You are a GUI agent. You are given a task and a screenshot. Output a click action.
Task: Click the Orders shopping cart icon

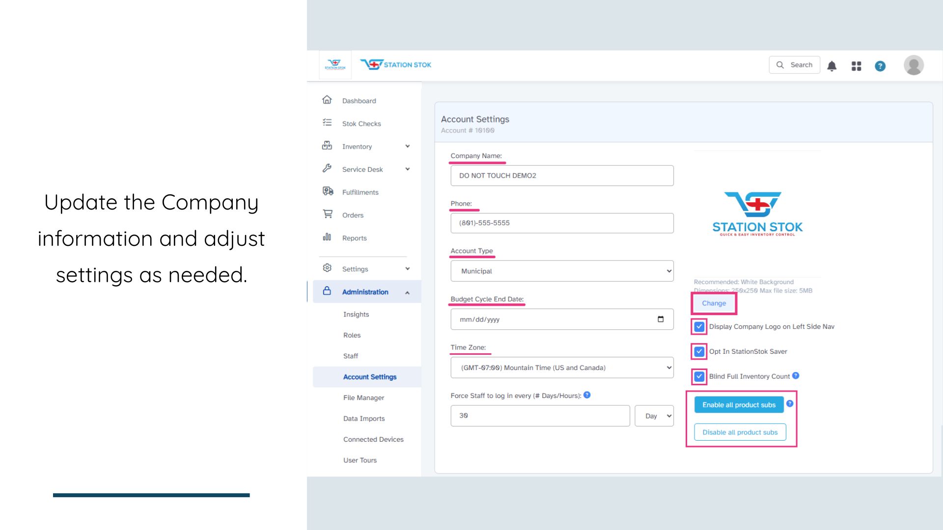tap(328, 214)
